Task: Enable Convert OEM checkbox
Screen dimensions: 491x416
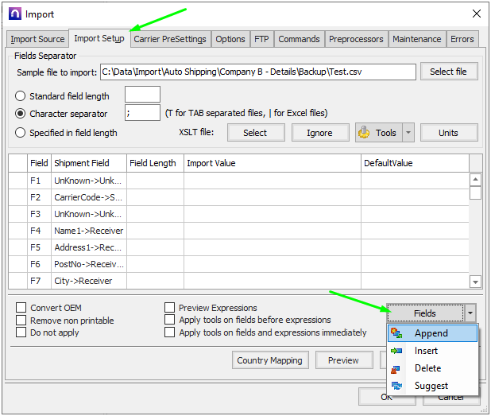Action: tap(21, 308)
